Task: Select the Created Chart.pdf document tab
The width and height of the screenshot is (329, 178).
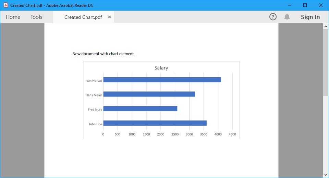Action: 83,17
